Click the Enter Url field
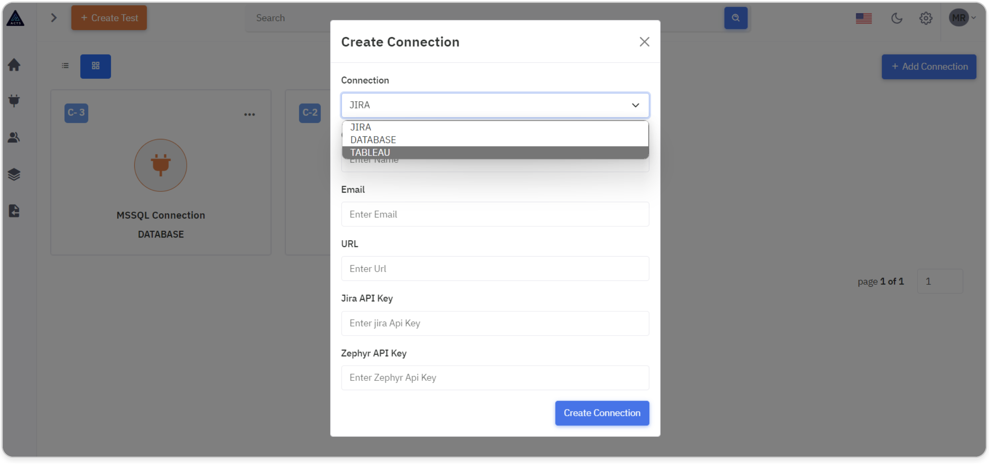 pos(495,269)
